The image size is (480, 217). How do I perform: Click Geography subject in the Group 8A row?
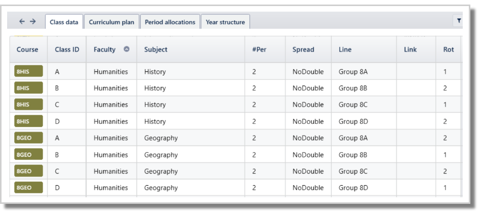(x=161, y=139)
